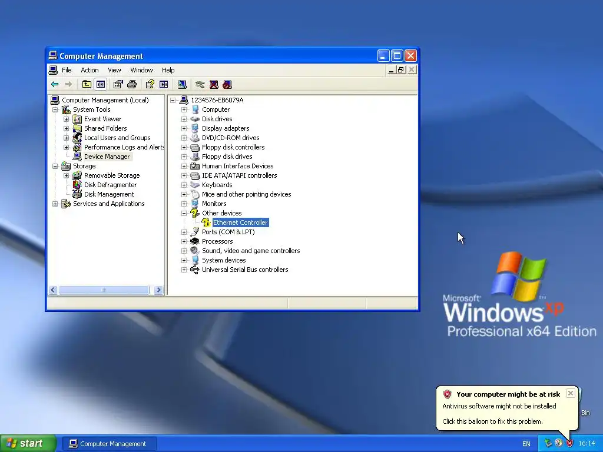Click right arrow of tree pane scrollbar
The image size is (603, 452).
point(158,290)
